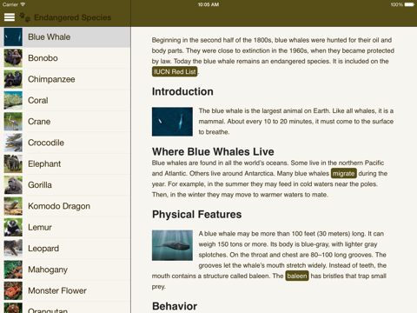Select Chimpanzee in the species list
Image resolution: width=417 pixels, height=313 pixels.
(x=65, y=79)
